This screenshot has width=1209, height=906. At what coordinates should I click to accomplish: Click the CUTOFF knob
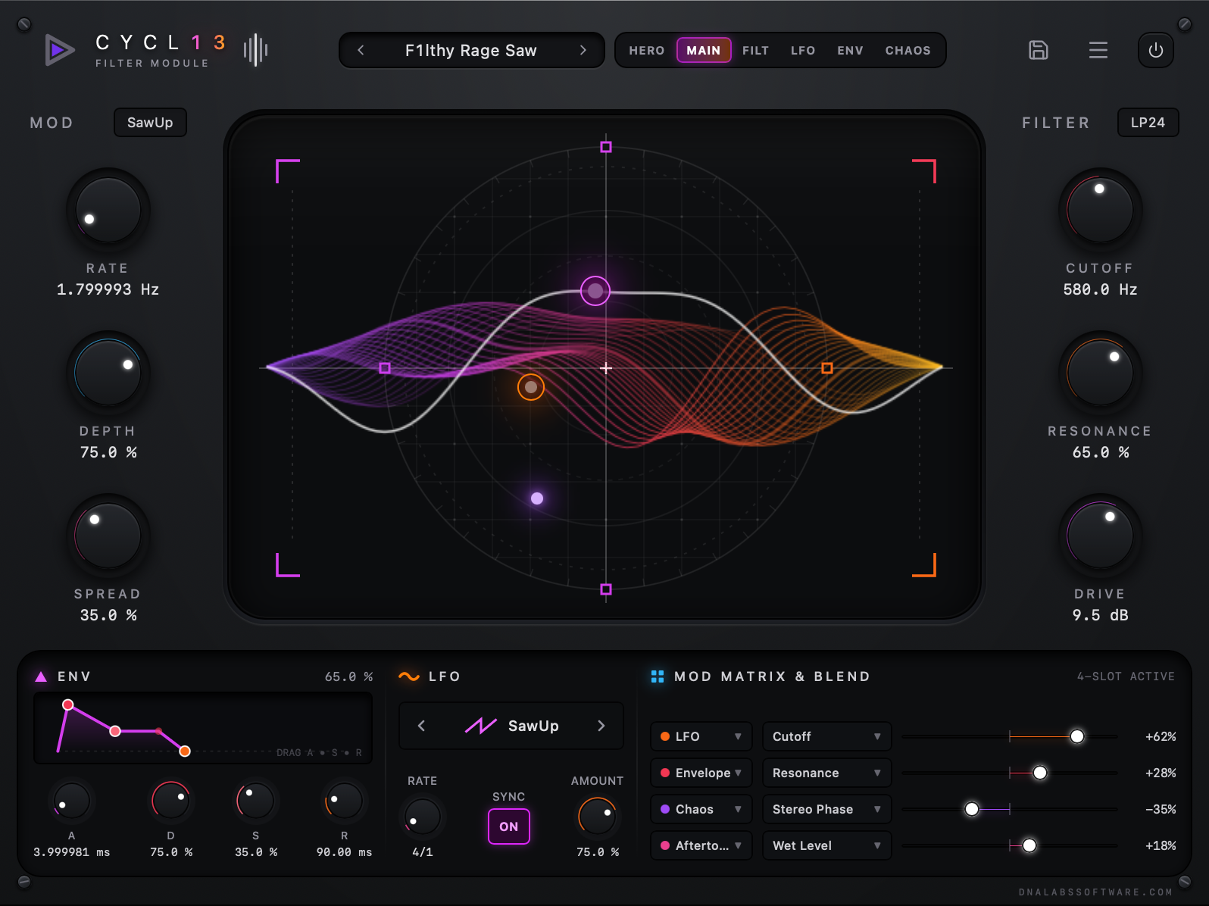[1100, 210]
